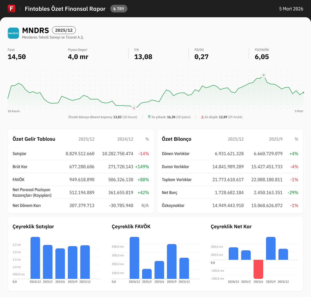The width and height of the screenshot is (311, 297).
Task: Click the 2024/12 bar in Çeyreklik Net Kar
Action: pos(233,253)
